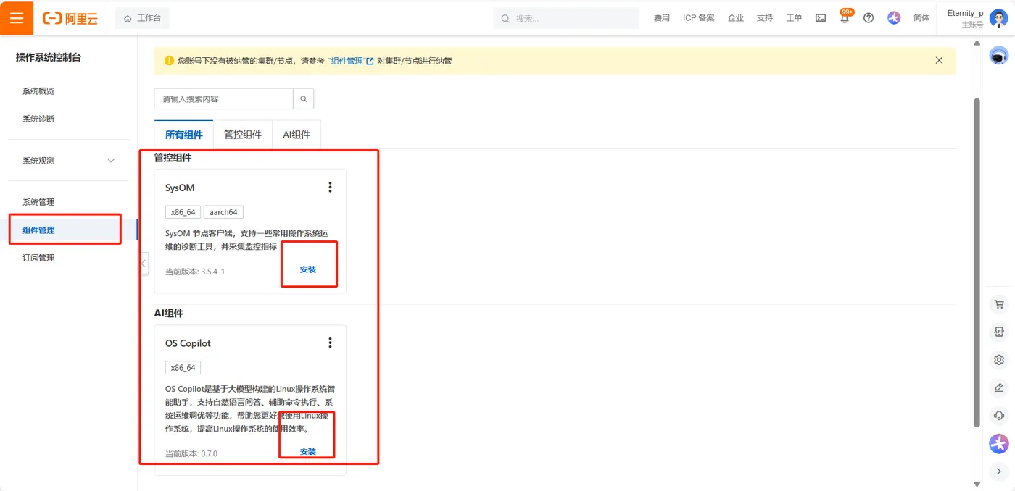The width and height of the screenshot is (1015, 491).
Task: Select the 管控组件 tab
Action: (x=243, y=135)
